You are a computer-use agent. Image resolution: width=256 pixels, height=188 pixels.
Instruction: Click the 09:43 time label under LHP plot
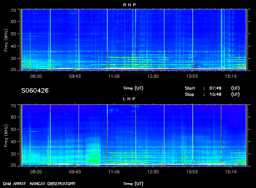(x=75, y=172)
